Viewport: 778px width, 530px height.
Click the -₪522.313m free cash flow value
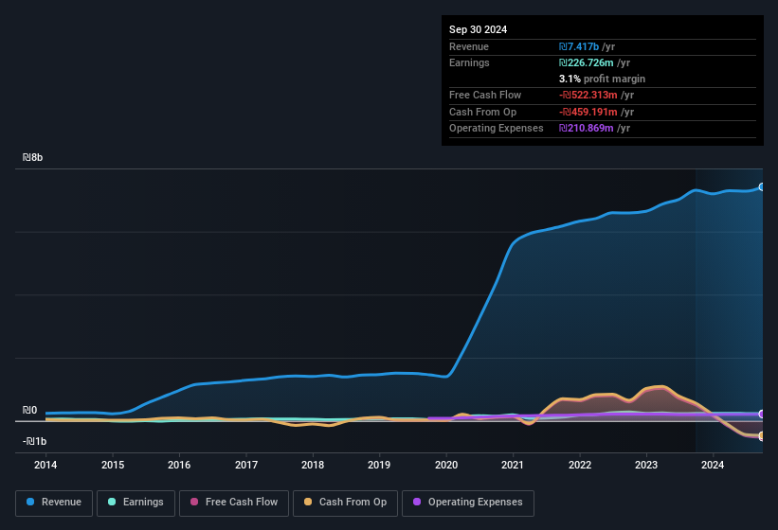pos(588,95)
